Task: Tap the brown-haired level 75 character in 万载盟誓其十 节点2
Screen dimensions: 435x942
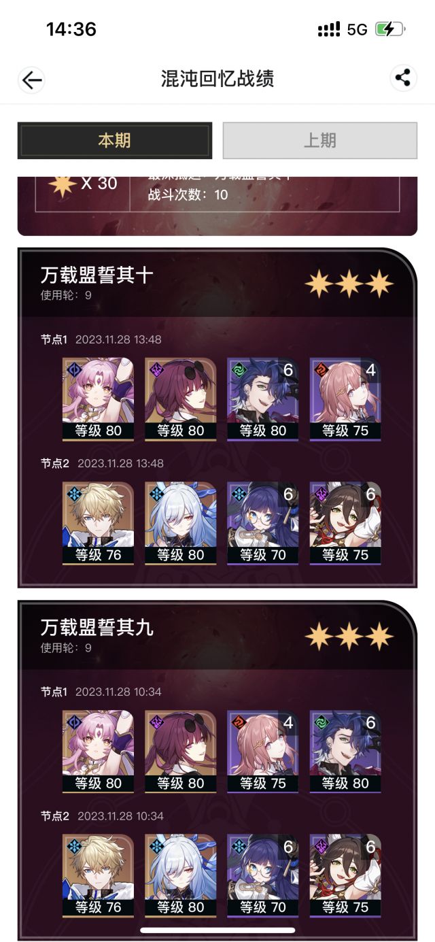Action: coord(345,524)
